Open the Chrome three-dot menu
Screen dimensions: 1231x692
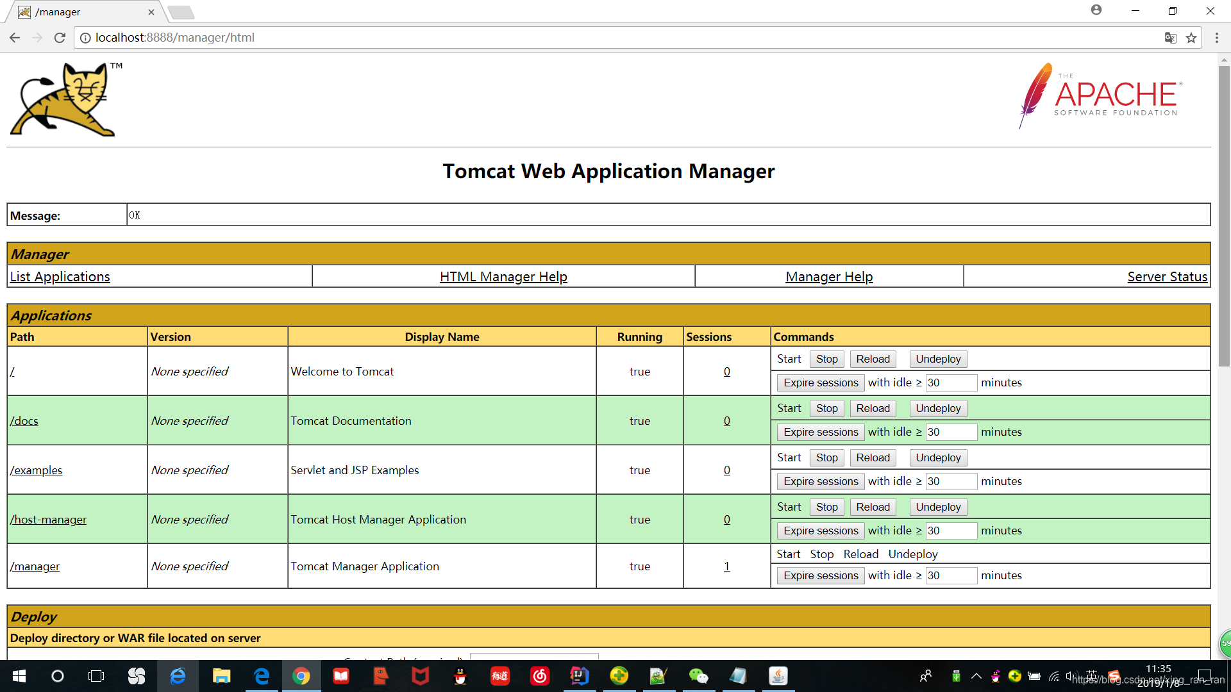click(1216, 38)
